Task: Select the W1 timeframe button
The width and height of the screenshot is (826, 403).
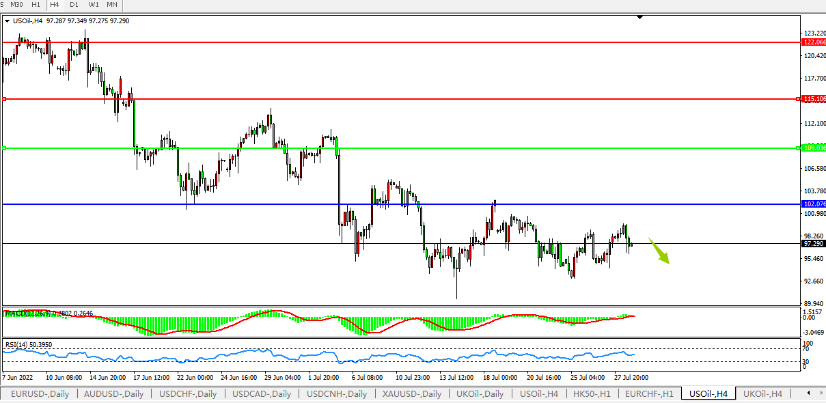Action: [94, 5]
